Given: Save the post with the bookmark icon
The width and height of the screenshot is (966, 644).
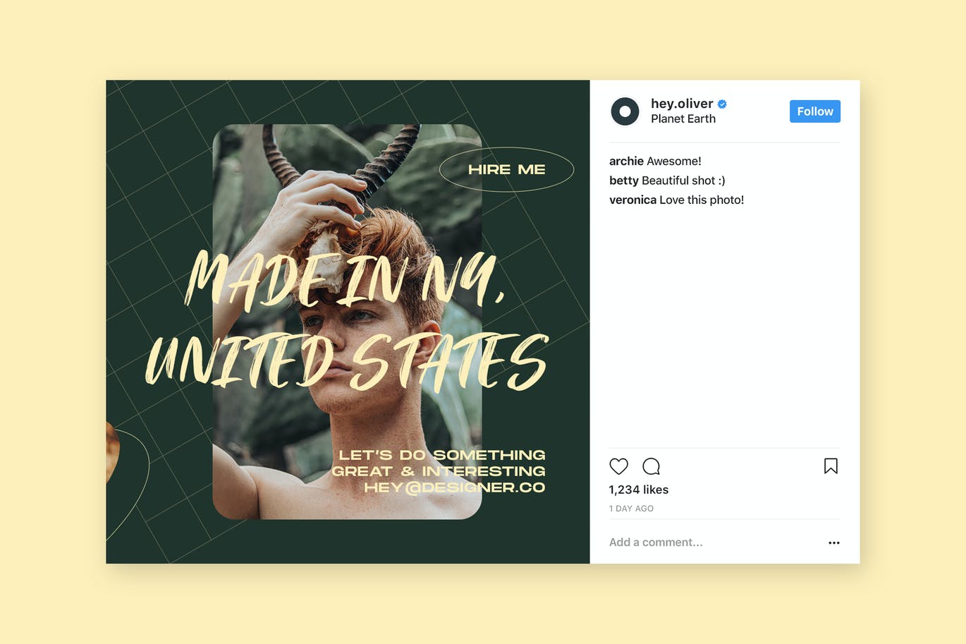Looking at the screenshot, I should [x=831, y=466].
